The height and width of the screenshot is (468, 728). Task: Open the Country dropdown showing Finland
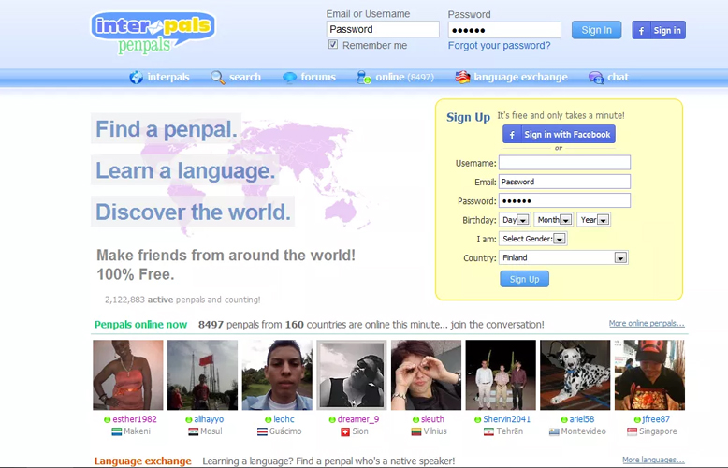[x=619, y=257]
